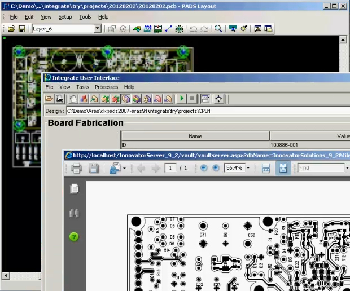Go to previous page arrow in PDF viewer

coord(141,168)
